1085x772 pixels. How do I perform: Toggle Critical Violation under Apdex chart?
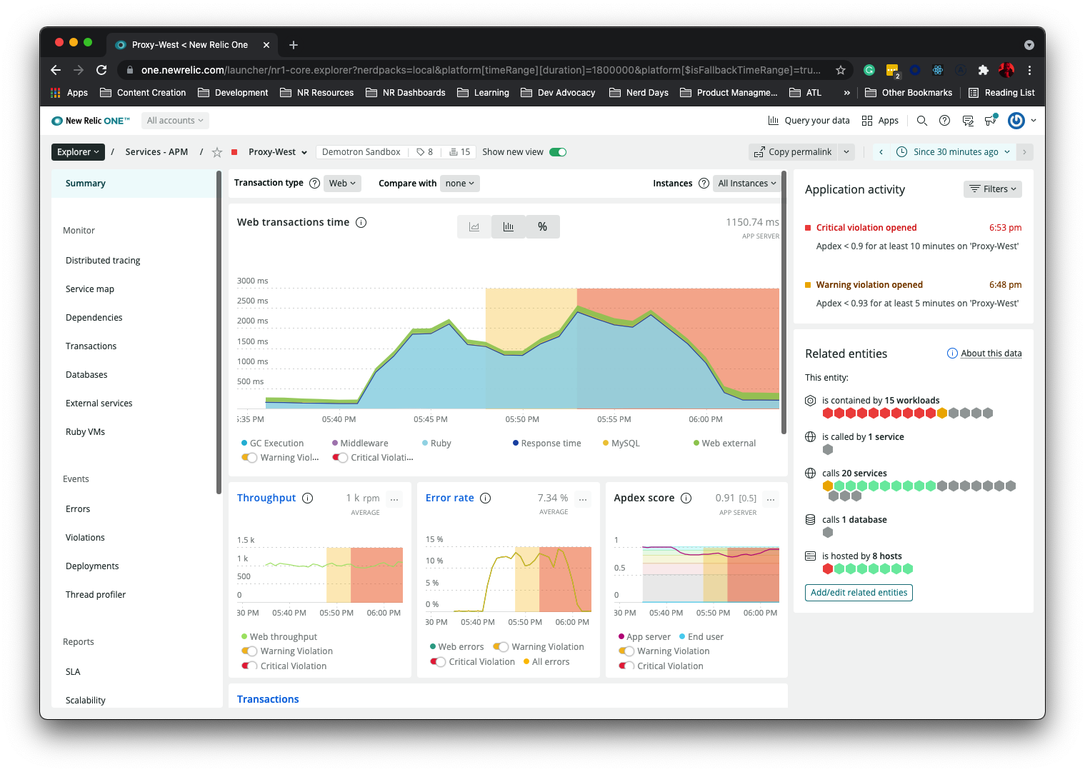coord(626,666)
